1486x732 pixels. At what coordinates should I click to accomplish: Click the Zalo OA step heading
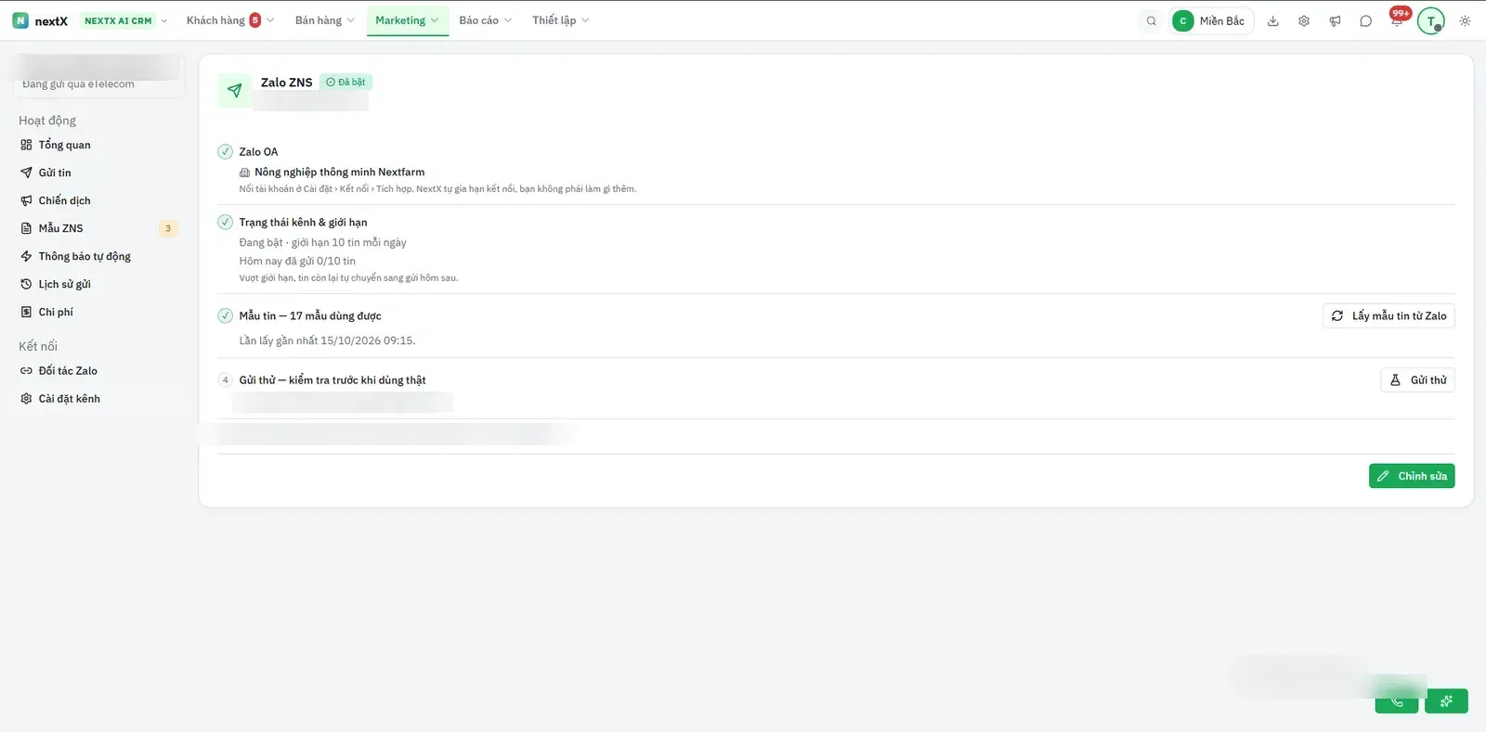[x=258, y=151]
